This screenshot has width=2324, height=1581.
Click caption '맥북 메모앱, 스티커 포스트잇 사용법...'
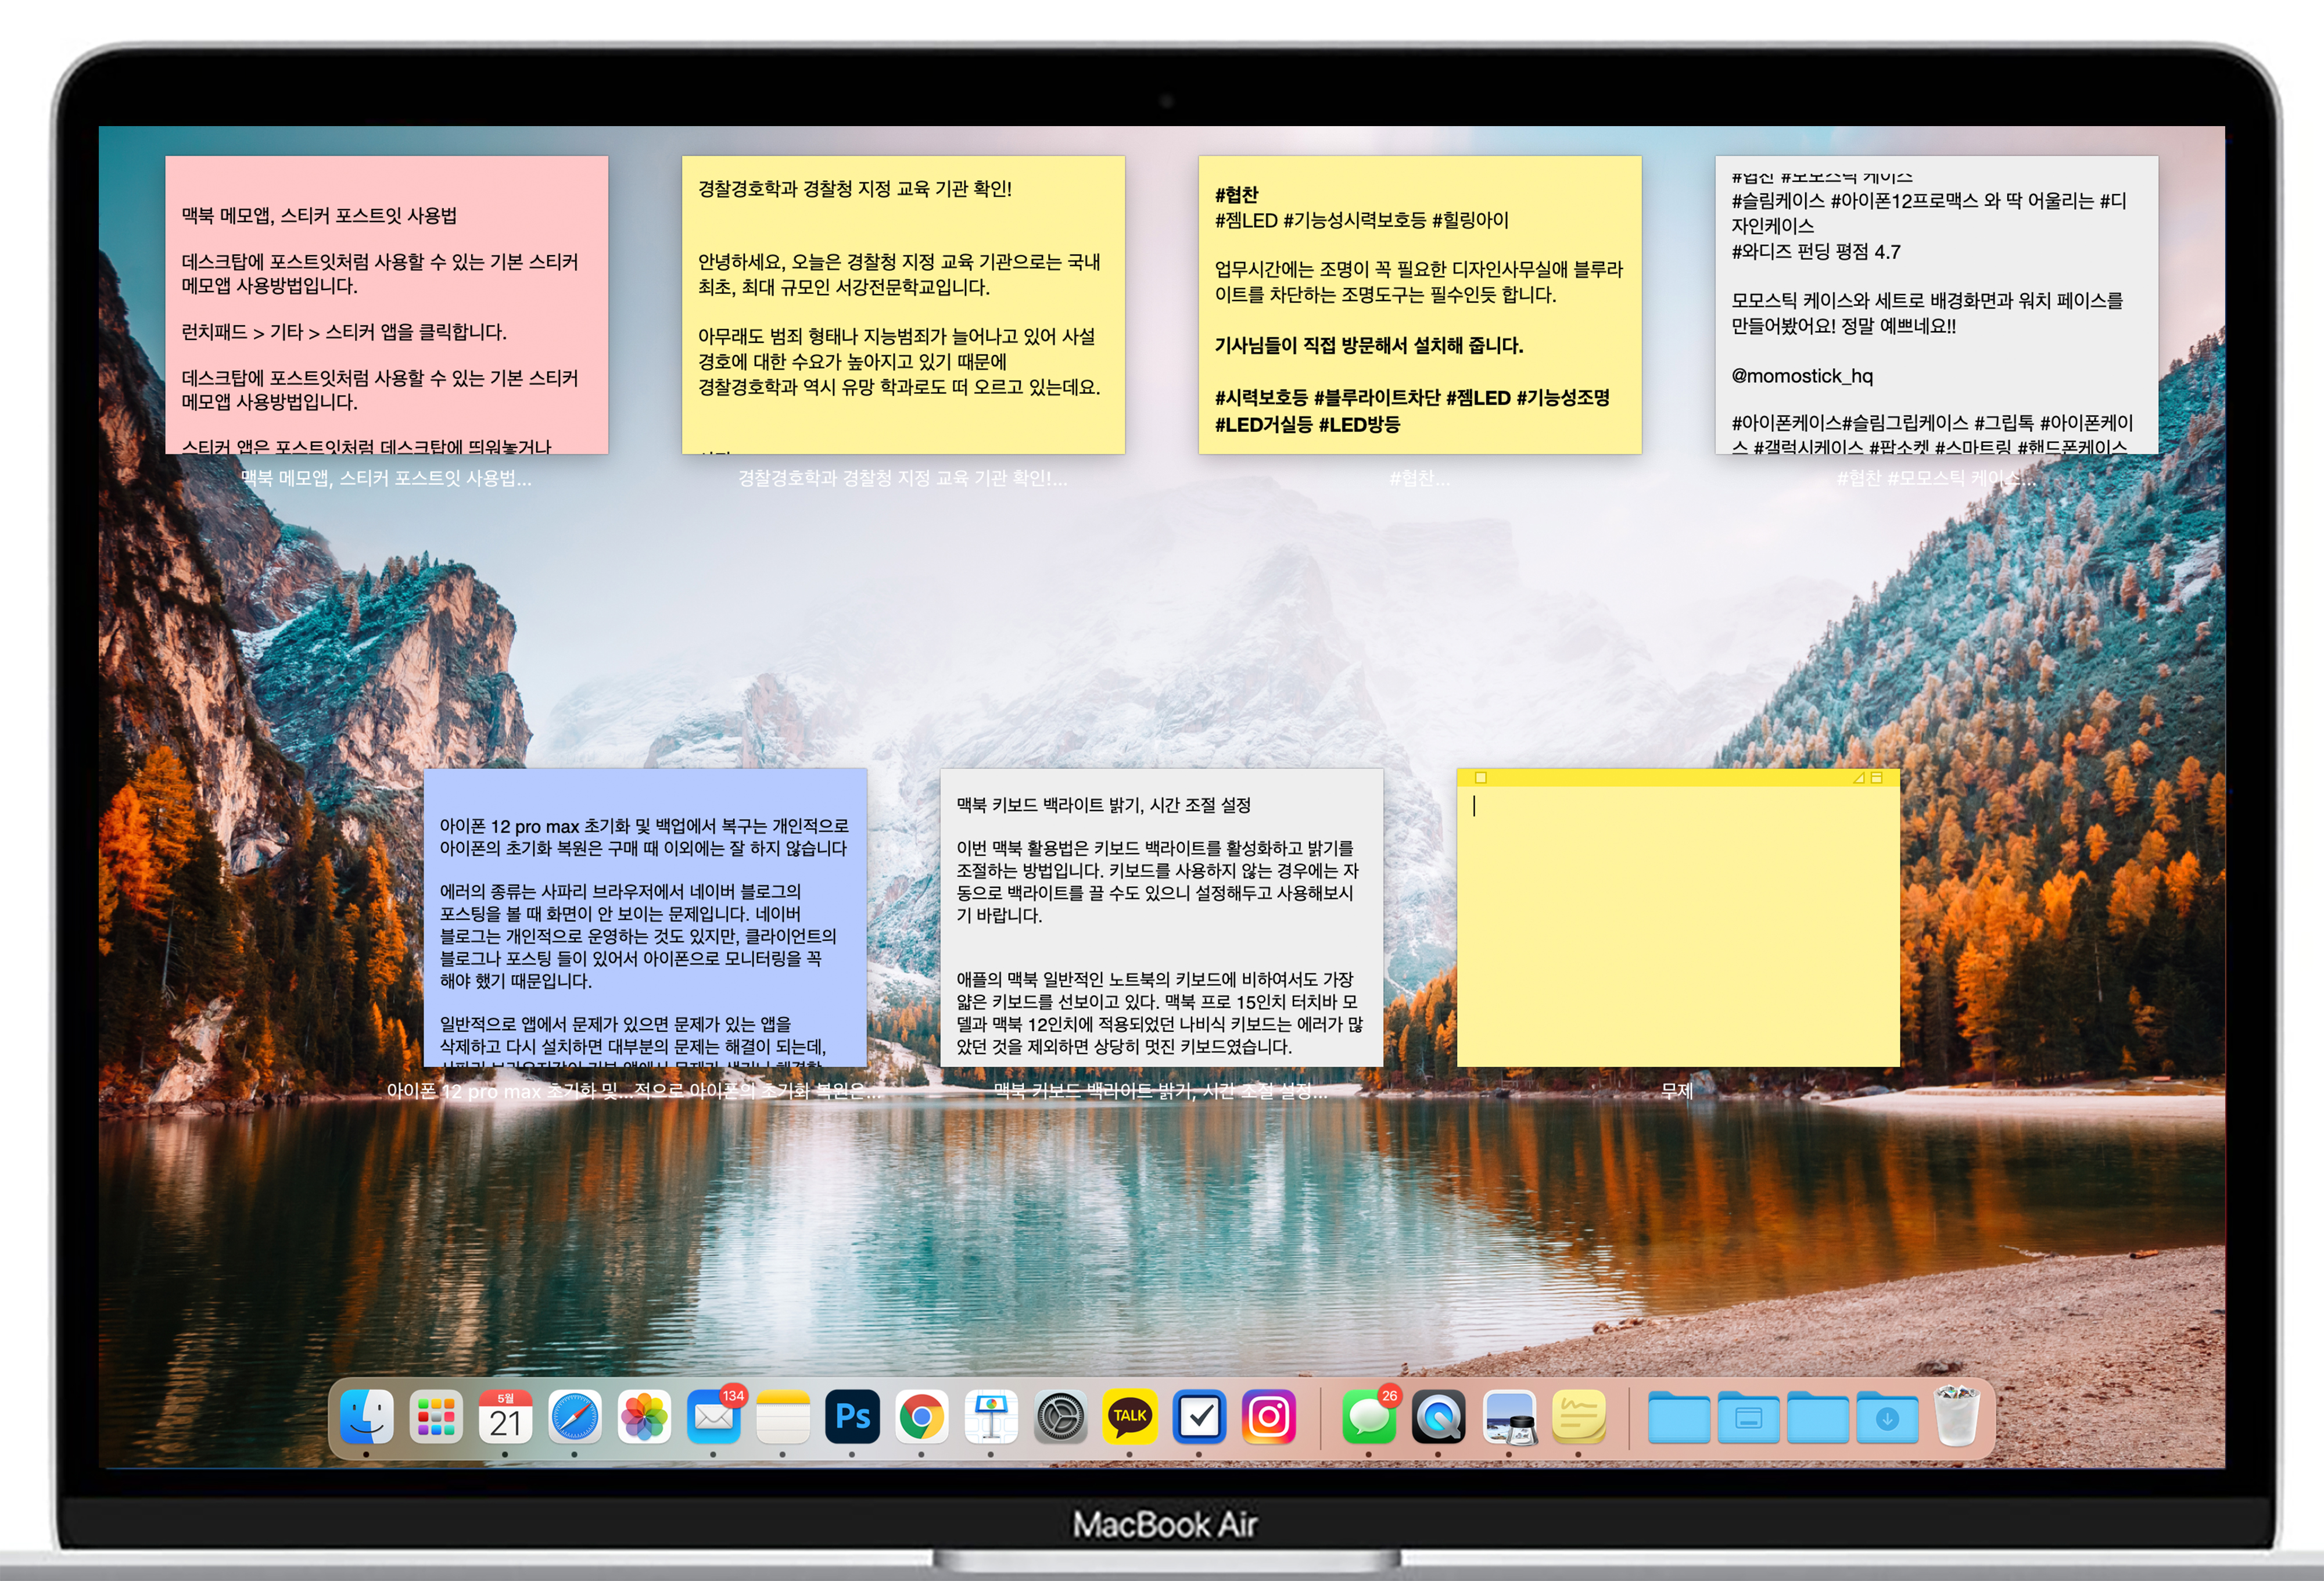pyautogui.click(x=386, y=478)
